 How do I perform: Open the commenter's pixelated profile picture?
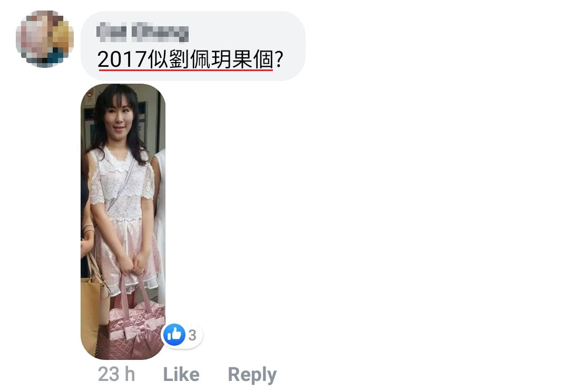click(45, 39)
